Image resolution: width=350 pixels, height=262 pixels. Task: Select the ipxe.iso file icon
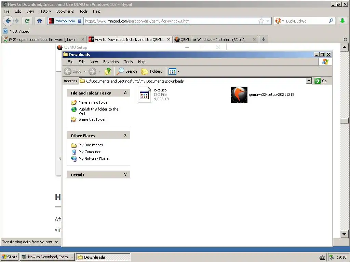click(x=145, y=95)
